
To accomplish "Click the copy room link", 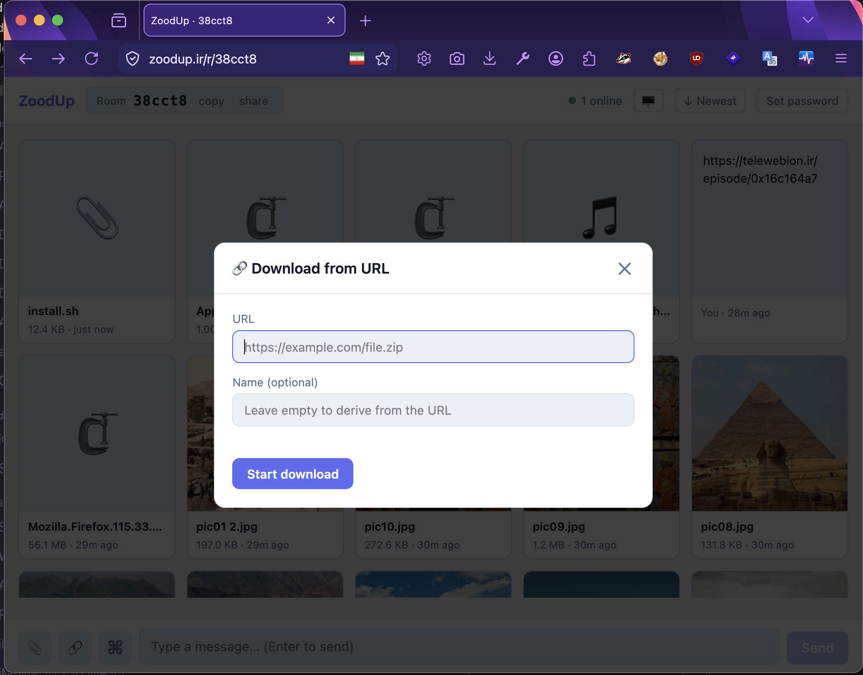I will pyautogui.click(x=211, y=101).
